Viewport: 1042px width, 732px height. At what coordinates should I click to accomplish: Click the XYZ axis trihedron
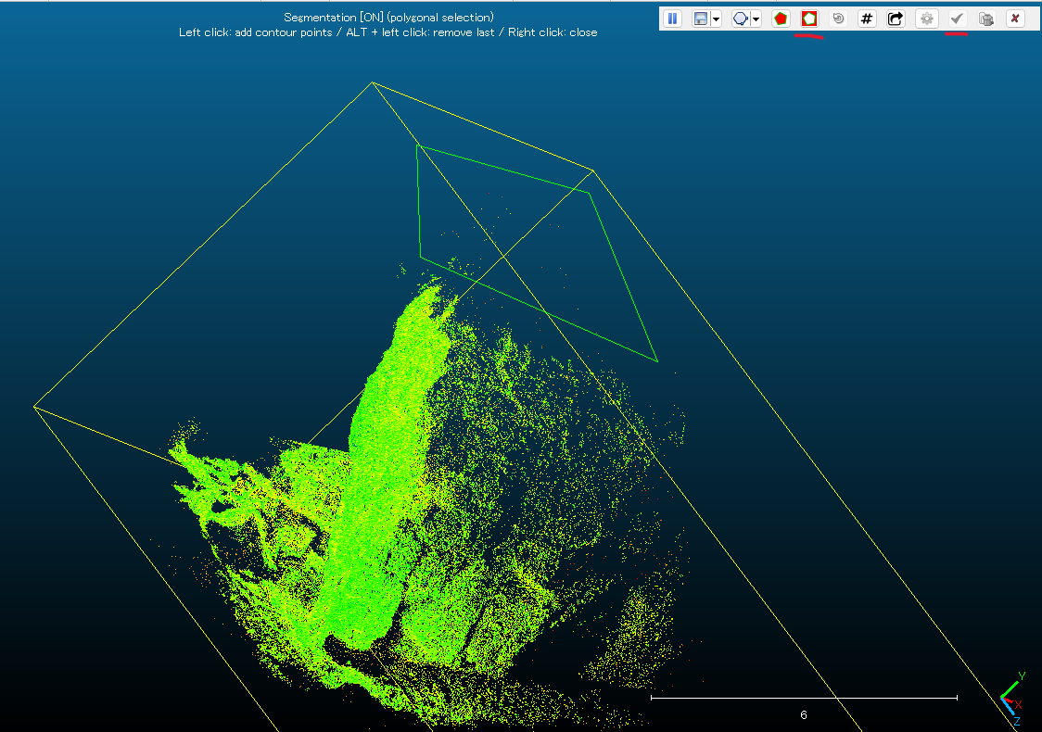pyautogui.click(x=1012, y=700)
